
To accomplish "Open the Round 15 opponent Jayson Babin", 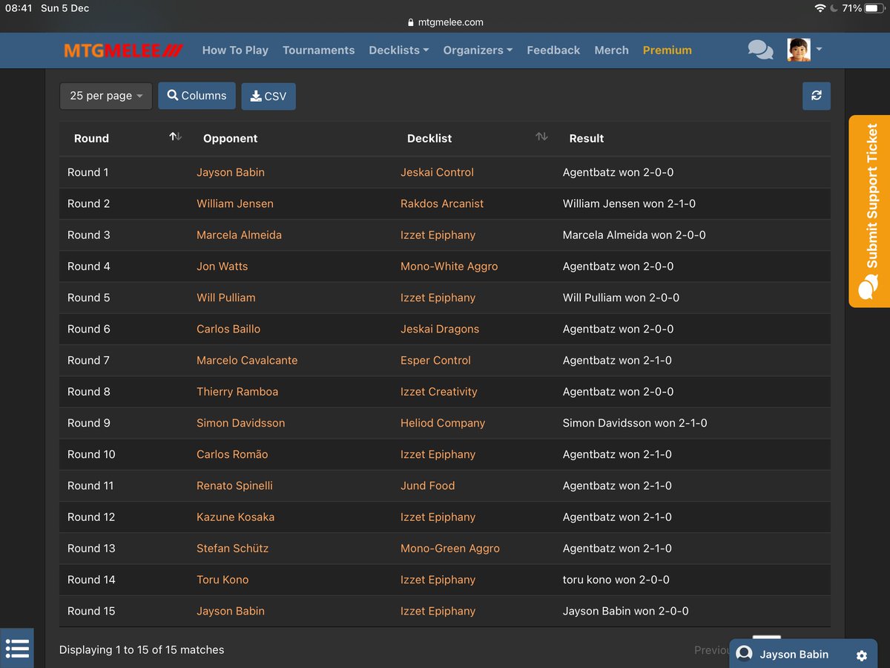I will [231, 611].
